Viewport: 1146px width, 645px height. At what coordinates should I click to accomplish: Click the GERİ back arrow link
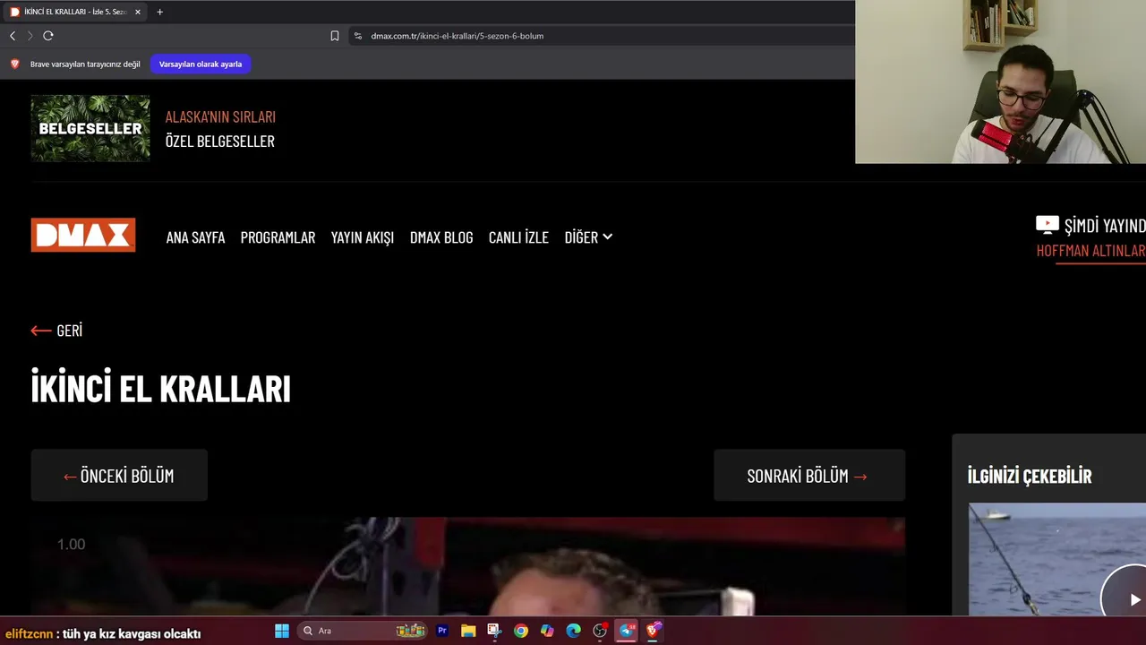point(56,331)
